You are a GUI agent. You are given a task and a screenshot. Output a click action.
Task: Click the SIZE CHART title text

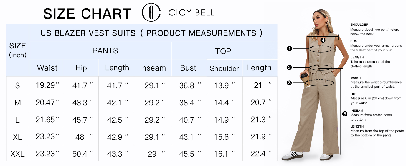pyautogui.click(x=87, y=14)
